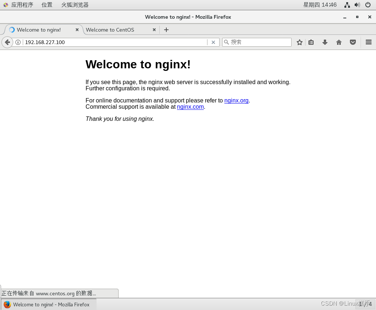Open the 火狐浏览器 menu

[75, 5]
